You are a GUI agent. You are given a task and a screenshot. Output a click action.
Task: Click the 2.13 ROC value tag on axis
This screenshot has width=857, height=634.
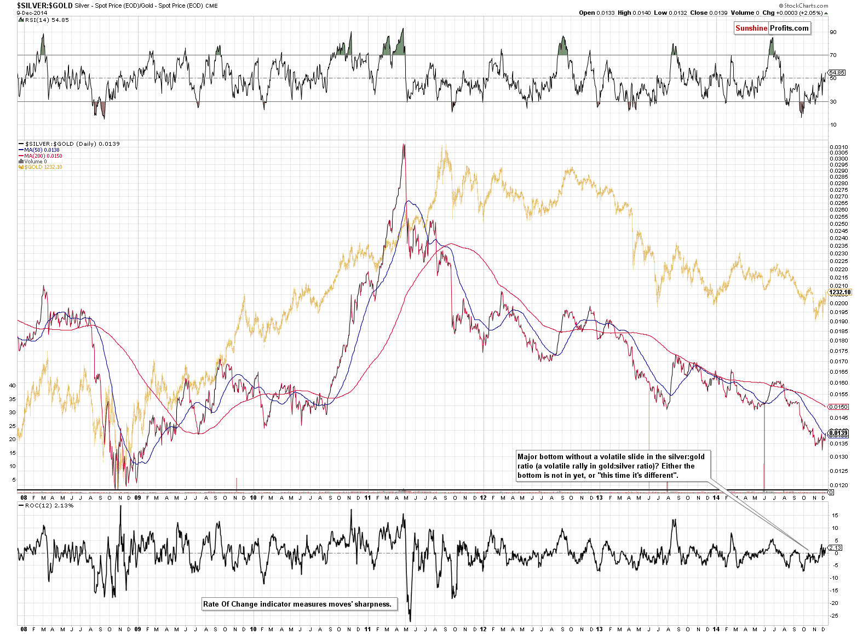[x=836, y=548]
